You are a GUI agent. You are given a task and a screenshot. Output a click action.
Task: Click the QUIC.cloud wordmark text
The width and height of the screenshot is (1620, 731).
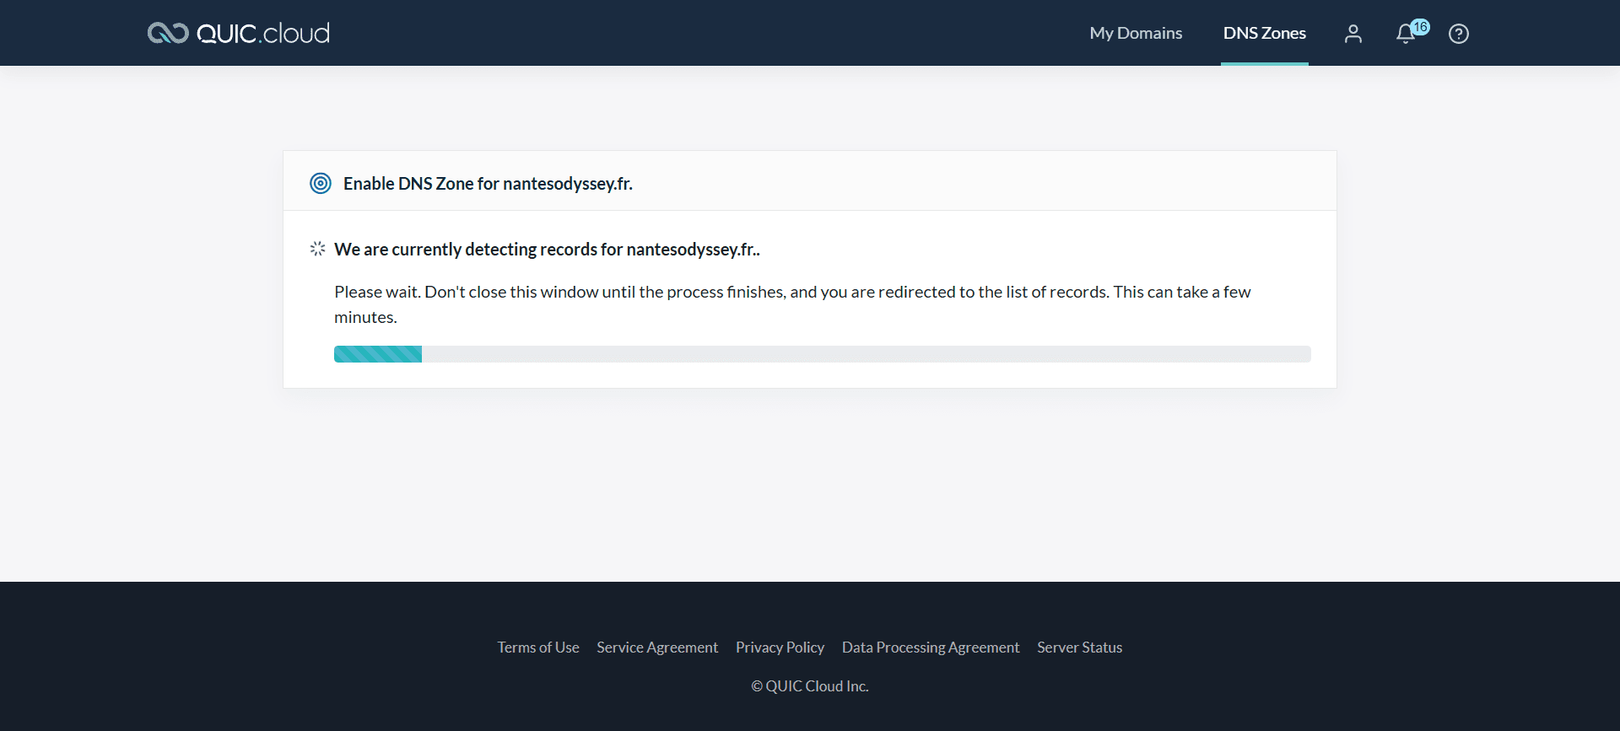[262, 33]
